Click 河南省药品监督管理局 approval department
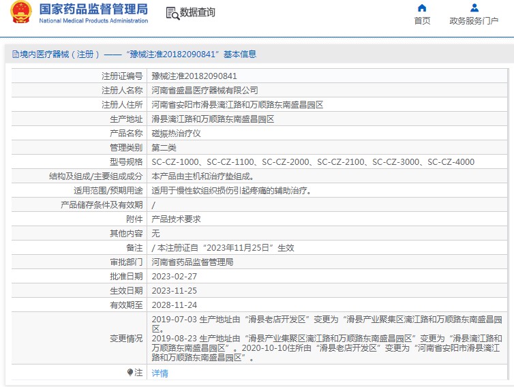Viewport: 514px width, 387px height. 193,262
